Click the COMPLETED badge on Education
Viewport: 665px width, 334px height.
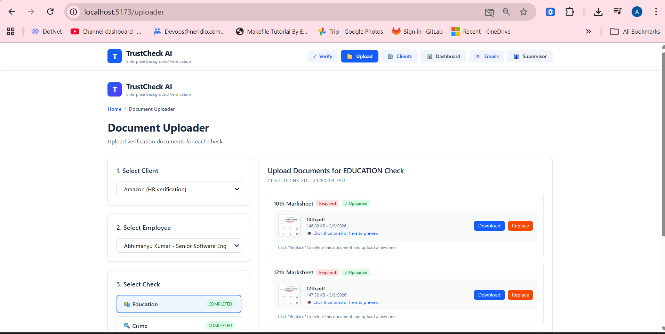click(x=220, y=304)
